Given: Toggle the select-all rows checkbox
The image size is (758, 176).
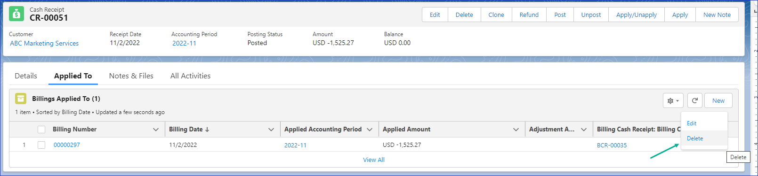Looking at the screenshot, I should click(41, 130).
